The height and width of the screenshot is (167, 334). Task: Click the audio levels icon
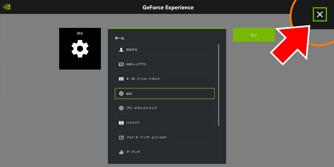pyautogui.click(x=121, y=152)
